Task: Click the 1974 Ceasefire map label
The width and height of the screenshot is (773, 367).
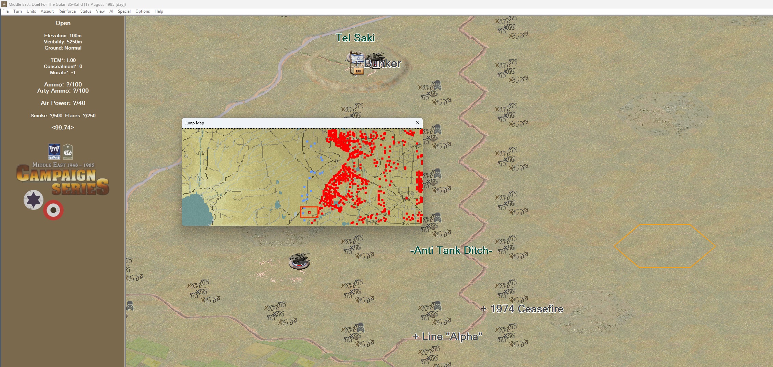Action: pyautogui.click(x=522, y=309)
